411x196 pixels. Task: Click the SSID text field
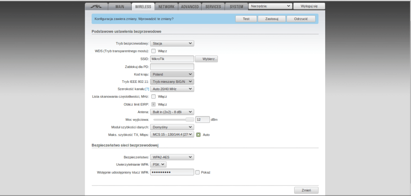click(x=172, y=59)
